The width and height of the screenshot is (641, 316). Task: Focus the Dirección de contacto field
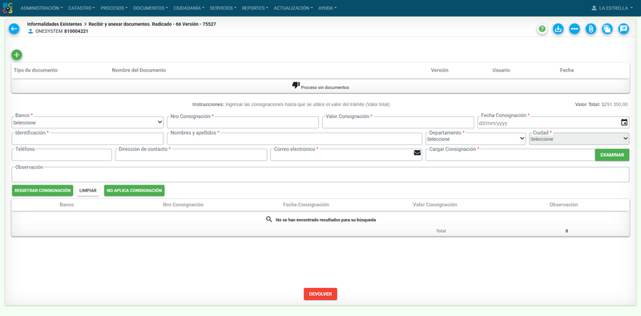point(191,155)
